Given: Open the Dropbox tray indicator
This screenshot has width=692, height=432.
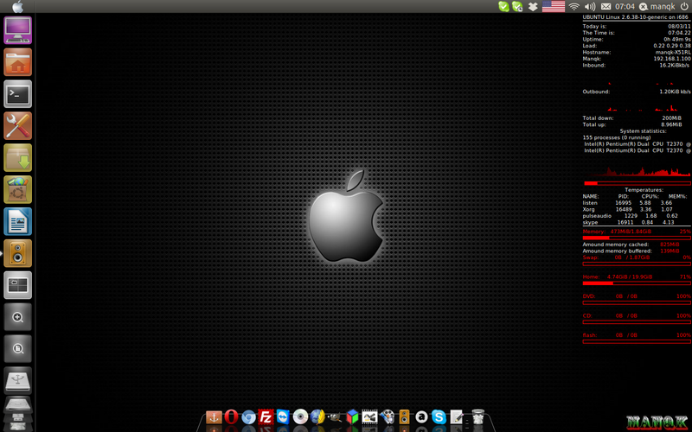Looking at the screenshot, I should 533,7.
